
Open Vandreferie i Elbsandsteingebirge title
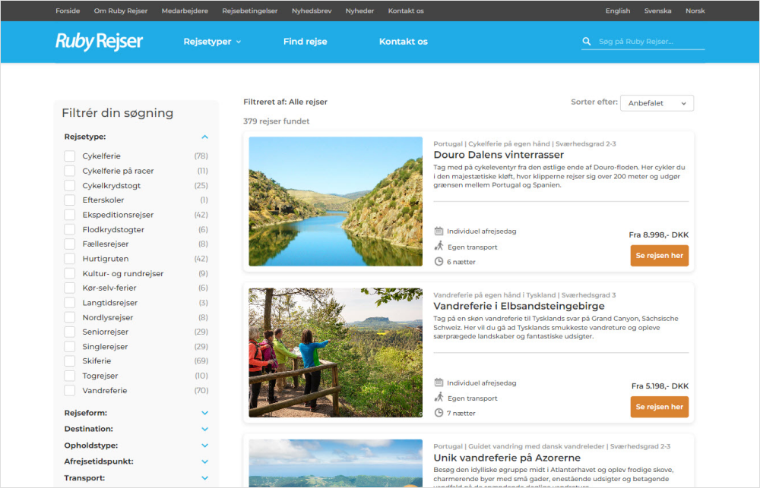(x=518, y=306)
